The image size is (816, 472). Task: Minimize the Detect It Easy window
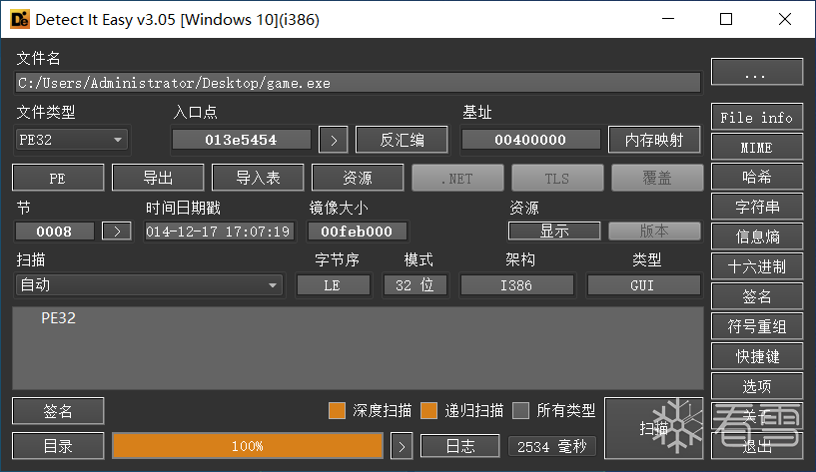tap(668, 19)
